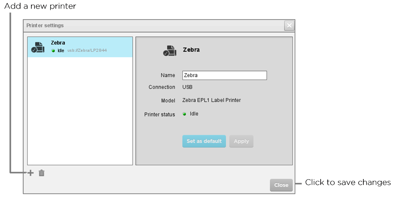The height and width of the screenshot is (199, 393).
Task: Click Close to save changes
Action: click(281, 185)
